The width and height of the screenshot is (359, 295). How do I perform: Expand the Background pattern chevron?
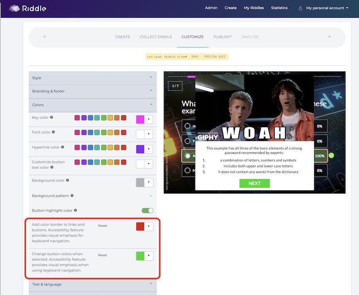point(151,196)
